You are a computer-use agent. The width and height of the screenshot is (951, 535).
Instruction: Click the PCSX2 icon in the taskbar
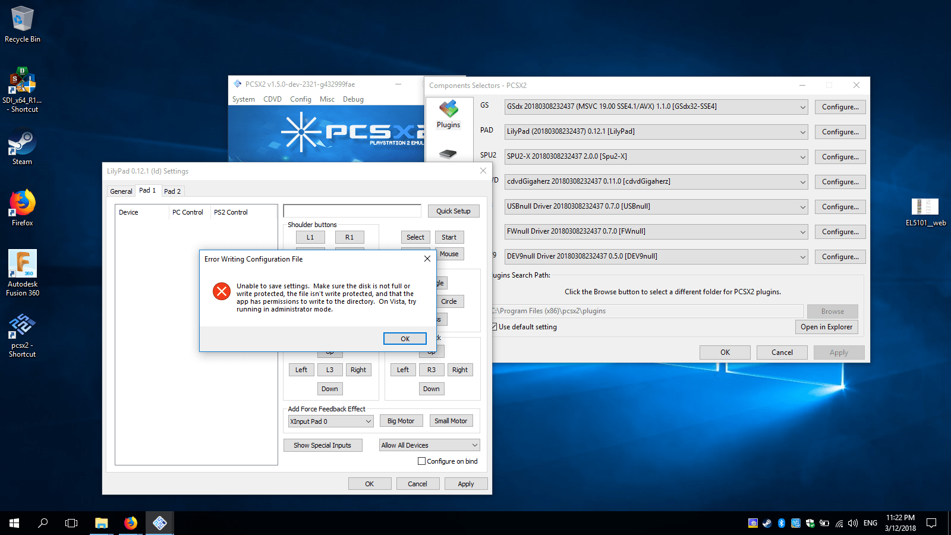point(159,523)
